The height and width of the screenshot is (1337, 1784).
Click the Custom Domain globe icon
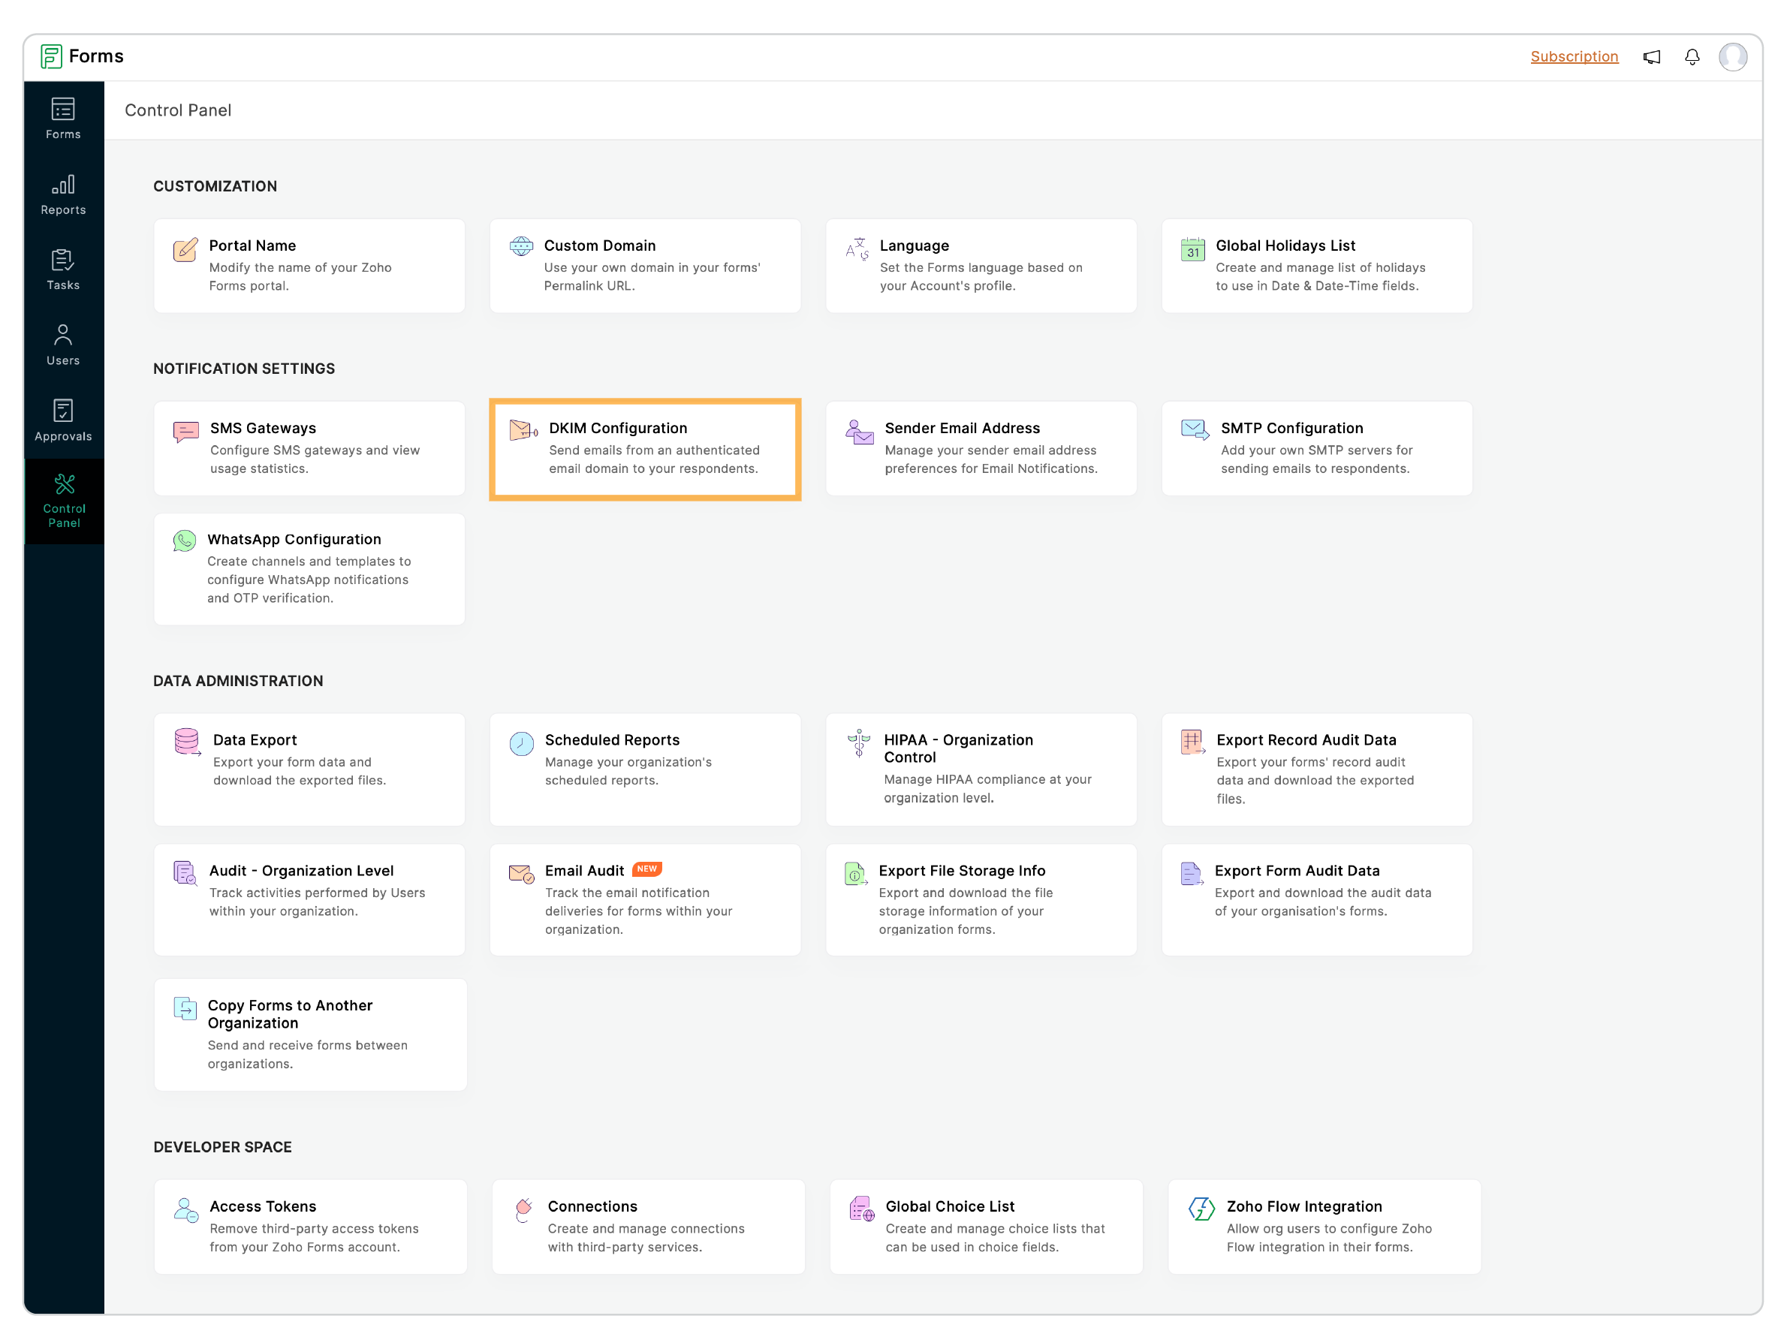coord(521,247)
